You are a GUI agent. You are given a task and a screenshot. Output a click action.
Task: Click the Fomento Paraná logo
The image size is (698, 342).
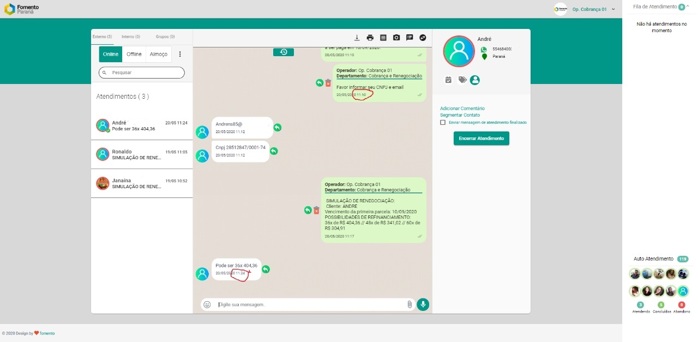coord(22,9)
